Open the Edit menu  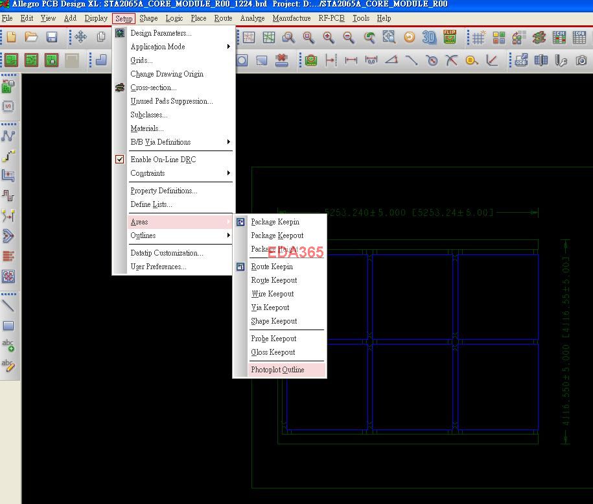click(27, 18)
